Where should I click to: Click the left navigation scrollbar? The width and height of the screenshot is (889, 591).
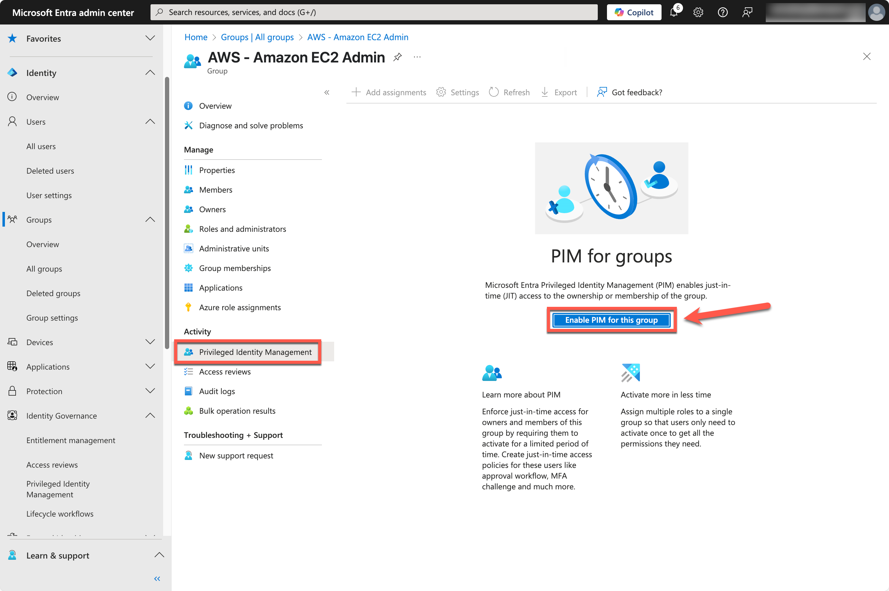(x=167, y=213)
